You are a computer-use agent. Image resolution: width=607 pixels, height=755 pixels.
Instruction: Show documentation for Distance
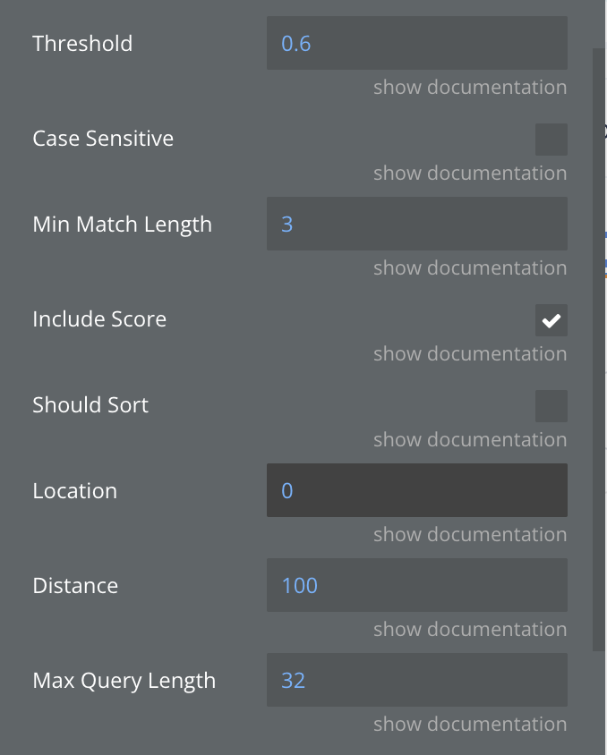point(469,630)
